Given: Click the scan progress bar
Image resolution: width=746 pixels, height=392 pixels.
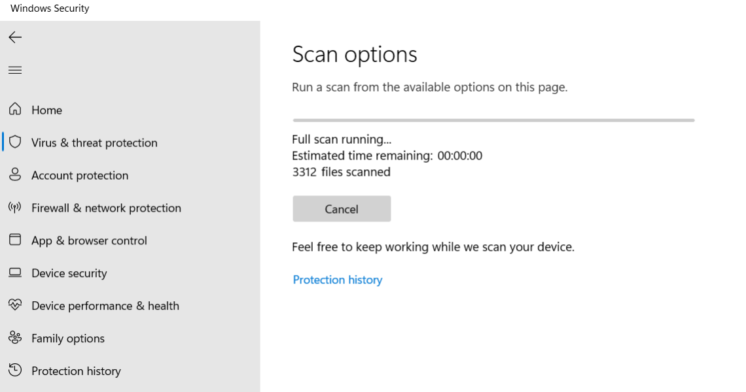Looking at the screenshot, I should [493, 120].
